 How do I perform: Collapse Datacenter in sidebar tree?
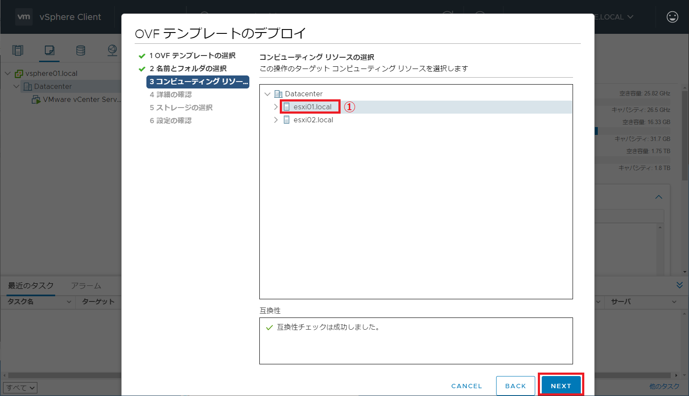pos(16,86)
